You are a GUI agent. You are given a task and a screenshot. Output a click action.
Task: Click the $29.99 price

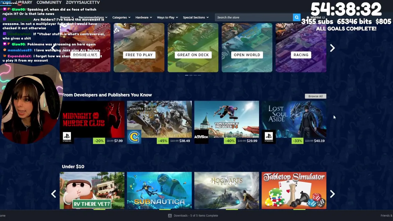[x=252, y=141]
